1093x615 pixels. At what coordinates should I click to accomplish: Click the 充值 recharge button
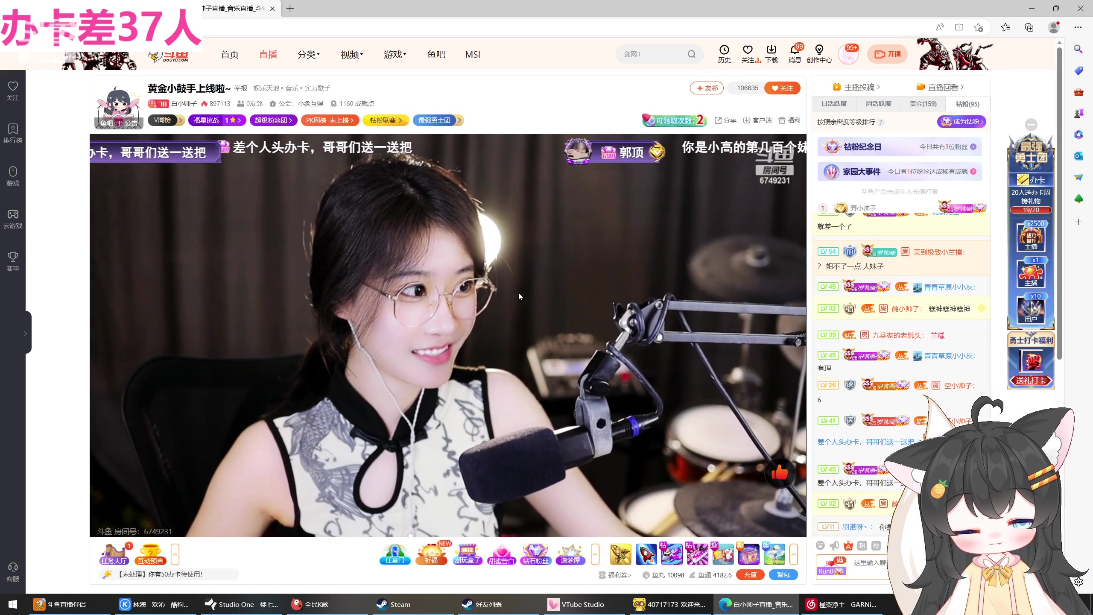click(x=750, y=575)
